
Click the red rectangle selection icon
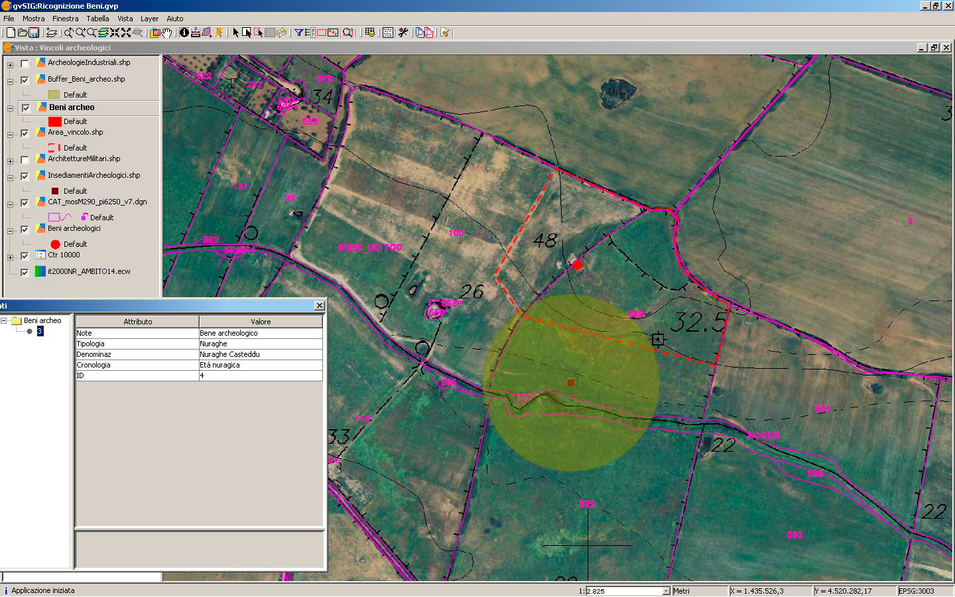coord(322,33)
